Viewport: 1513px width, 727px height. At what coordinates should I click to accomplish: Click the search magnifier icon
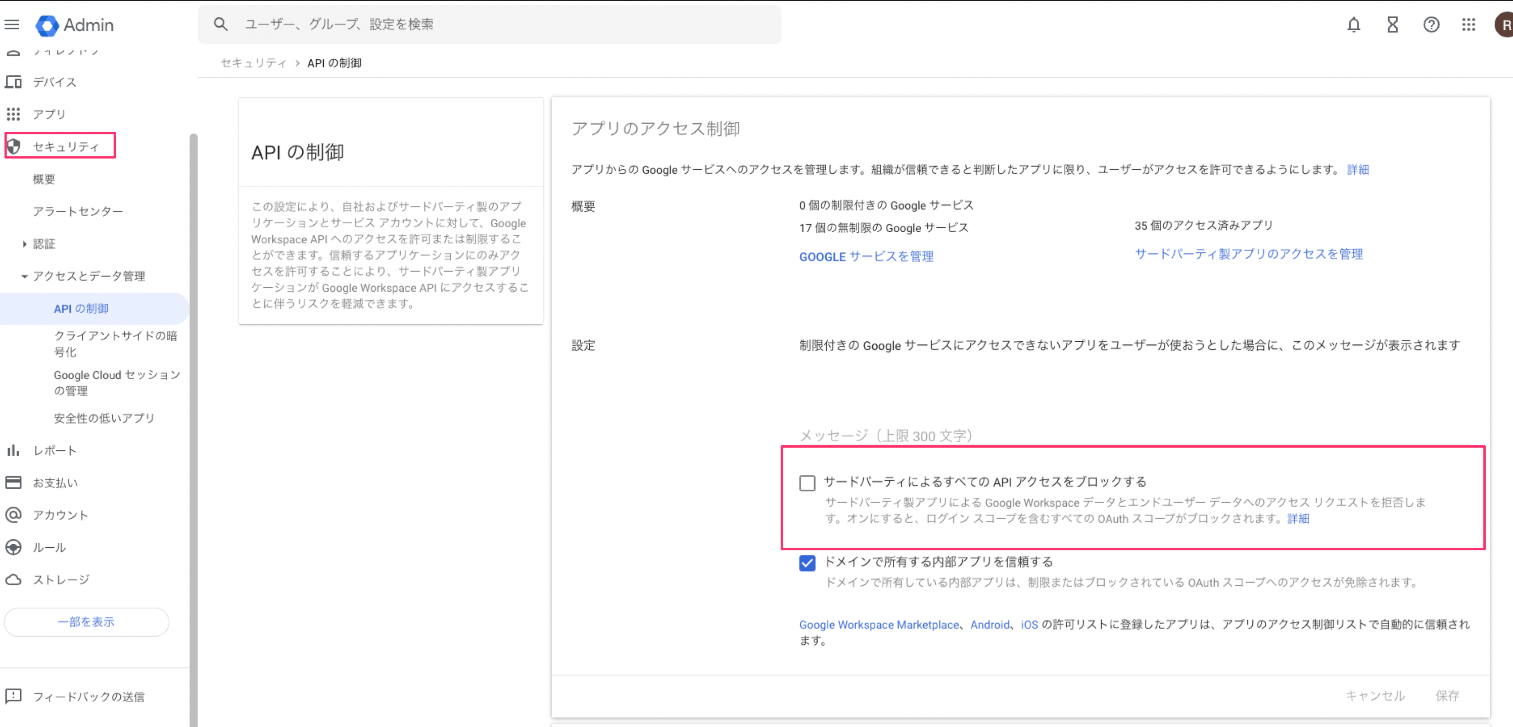pos(220,24)
